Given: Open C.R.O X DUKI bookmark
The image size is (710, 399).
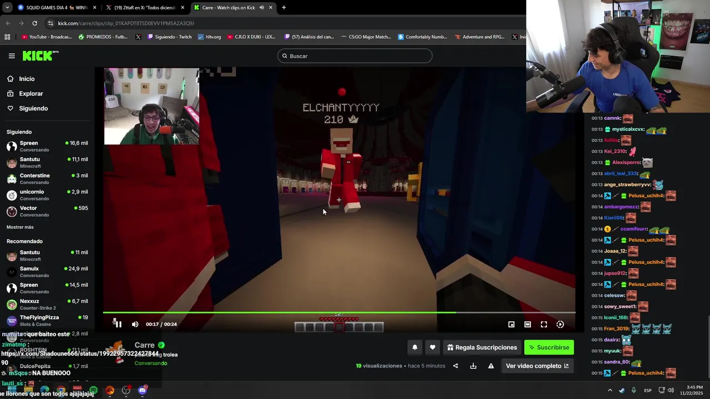Looking at the screenshot, I should 251,37.
